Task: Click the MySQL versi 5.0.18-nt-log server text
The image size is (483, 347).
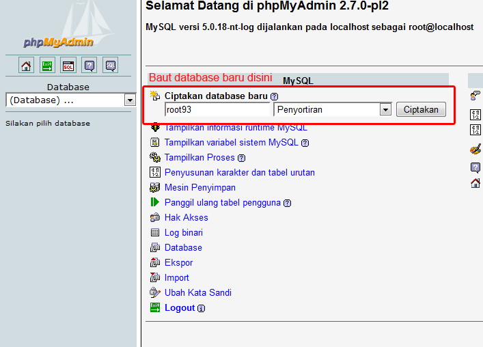Action: [309, 27]
